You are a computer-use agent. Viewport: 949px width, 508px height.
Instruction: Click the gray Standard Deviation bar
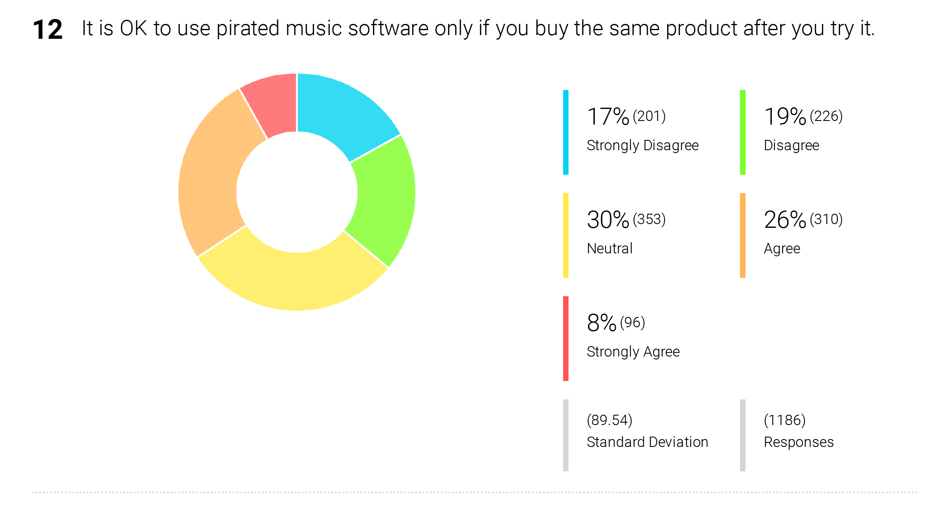click(566, 435)
